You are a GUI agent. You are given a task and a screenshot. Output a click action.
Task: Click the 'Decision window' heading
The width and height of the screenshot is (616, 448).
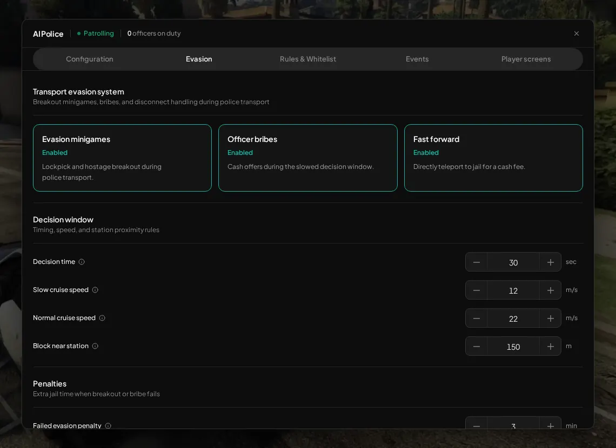click(x=63, y=220)
